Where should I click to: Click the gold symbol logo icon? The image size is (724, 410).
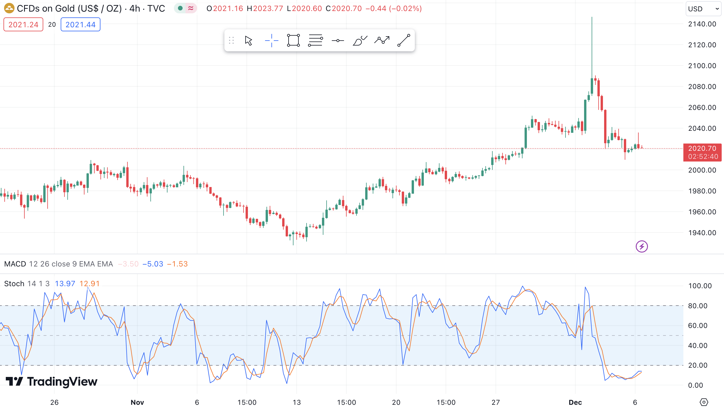coord(9,8)
